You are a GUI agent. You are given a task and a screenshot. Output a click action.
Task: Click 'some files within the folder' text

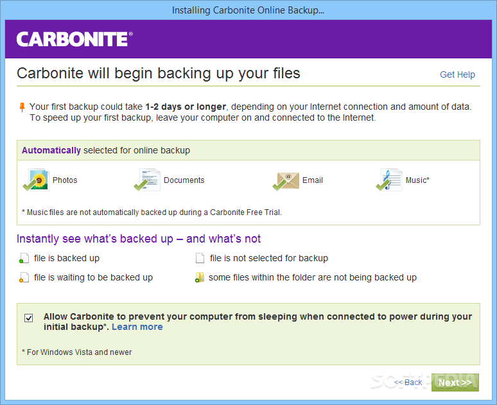tap(313, 278)
